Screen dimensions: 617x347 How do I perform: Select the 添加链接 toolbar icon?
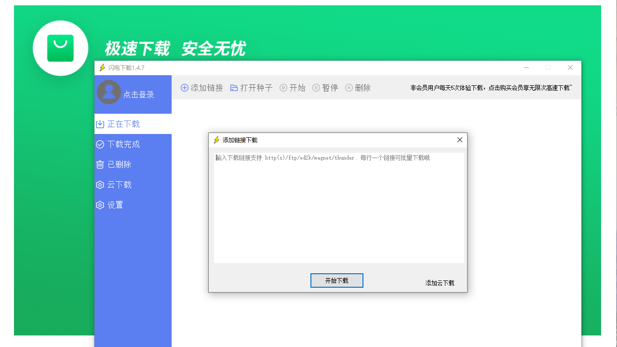click(201, 87)
